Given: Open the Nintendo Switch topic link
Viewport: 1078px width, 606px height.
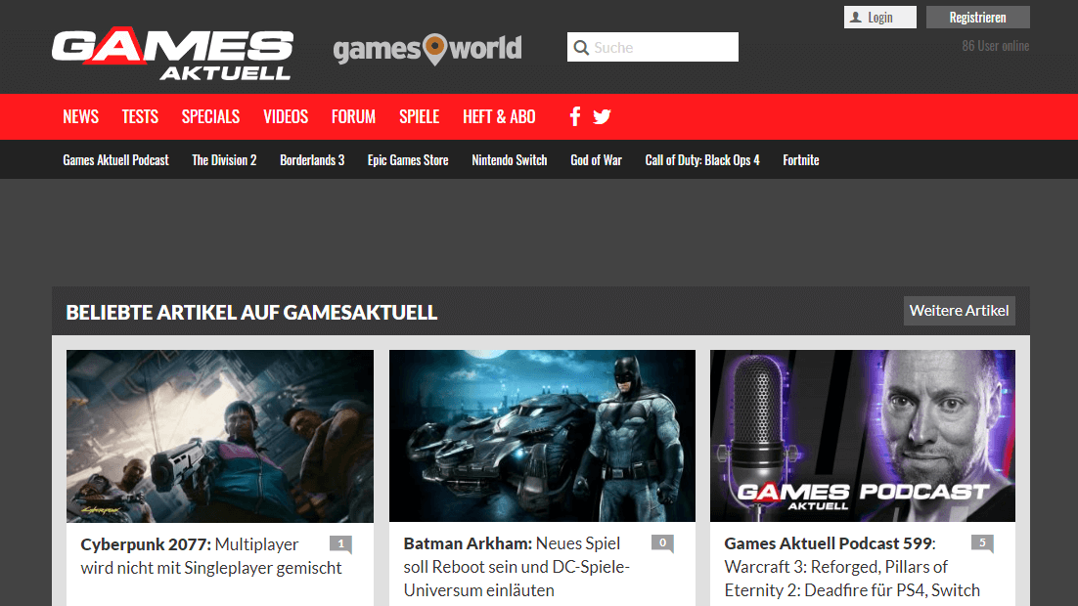Looking at the screenshot, I should pos(509,160).
